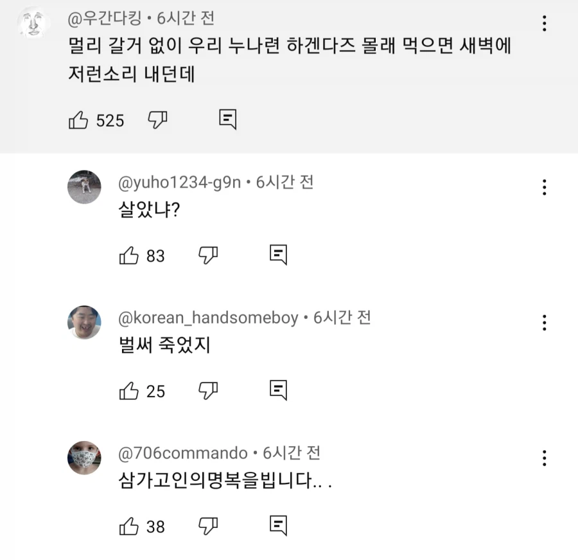Dislike the '벌써 죽었지' comment
This screenshot has height=560, width=578.
pos(206,390)
